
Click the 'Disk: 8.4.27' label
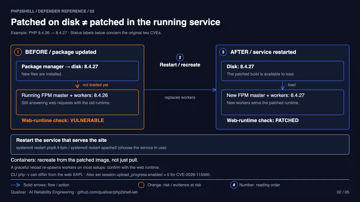coord(240,66)
